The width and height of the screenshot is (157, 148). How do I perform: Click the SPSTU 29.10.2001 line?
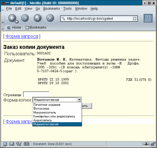click(x=53, y=83)
